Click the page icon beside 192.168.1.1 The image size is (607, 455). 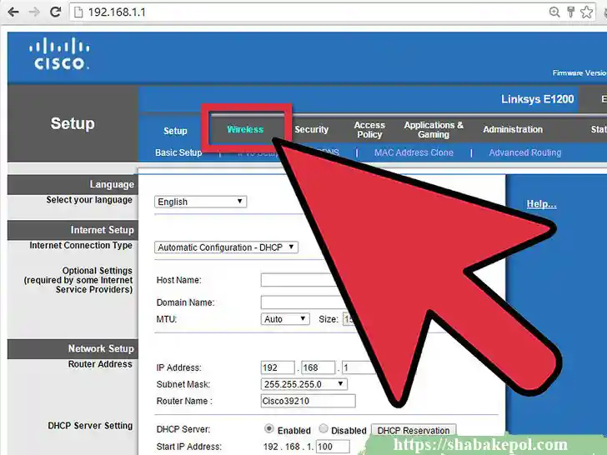click(x=78, y=12)
